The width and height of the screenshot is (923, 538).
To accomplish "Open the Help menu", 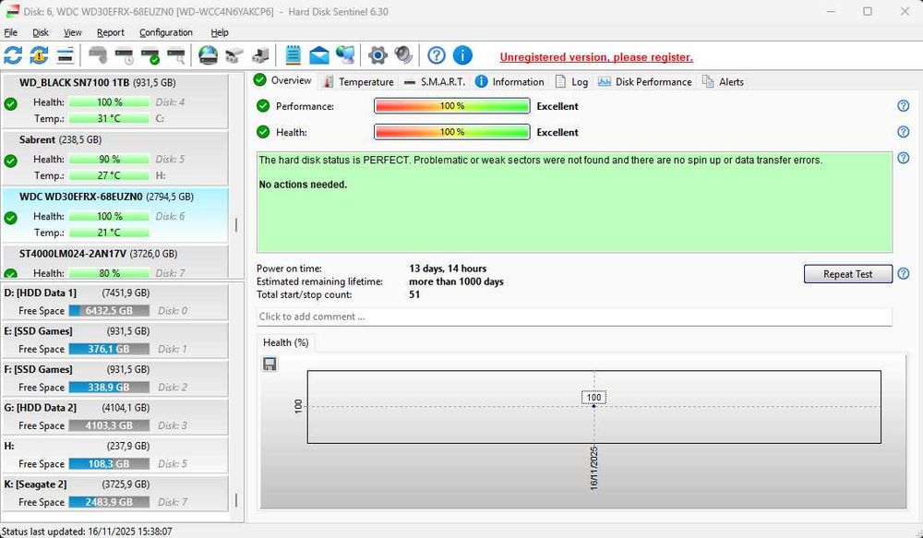I will click(x=220, y=32).
